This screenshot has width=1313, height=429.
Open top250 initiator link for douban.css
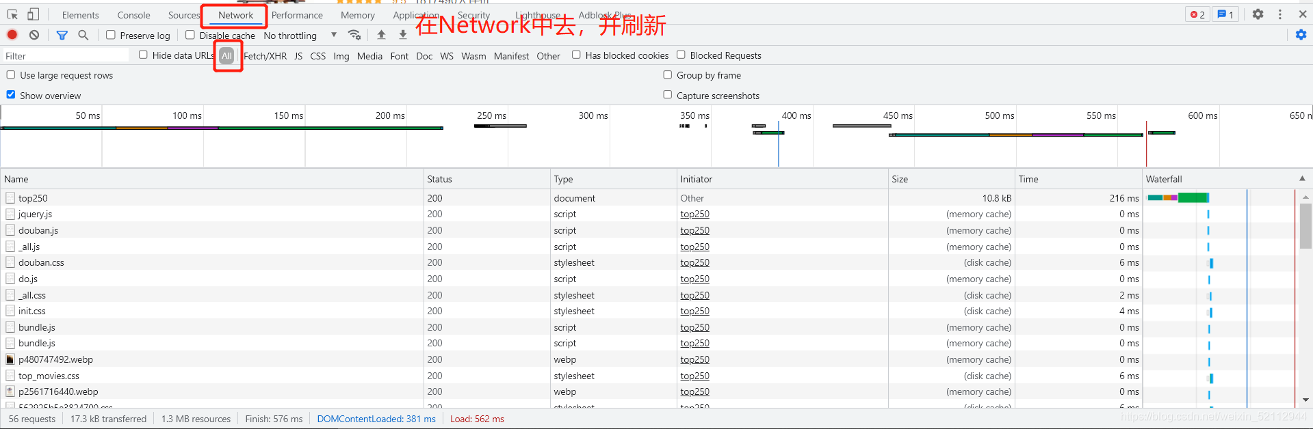coord(694,262)
